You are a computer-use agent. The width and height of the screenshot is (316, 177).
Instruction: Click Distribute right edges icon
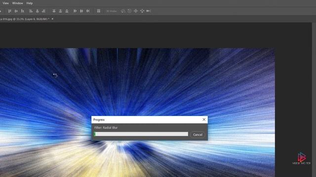[88, 11]
